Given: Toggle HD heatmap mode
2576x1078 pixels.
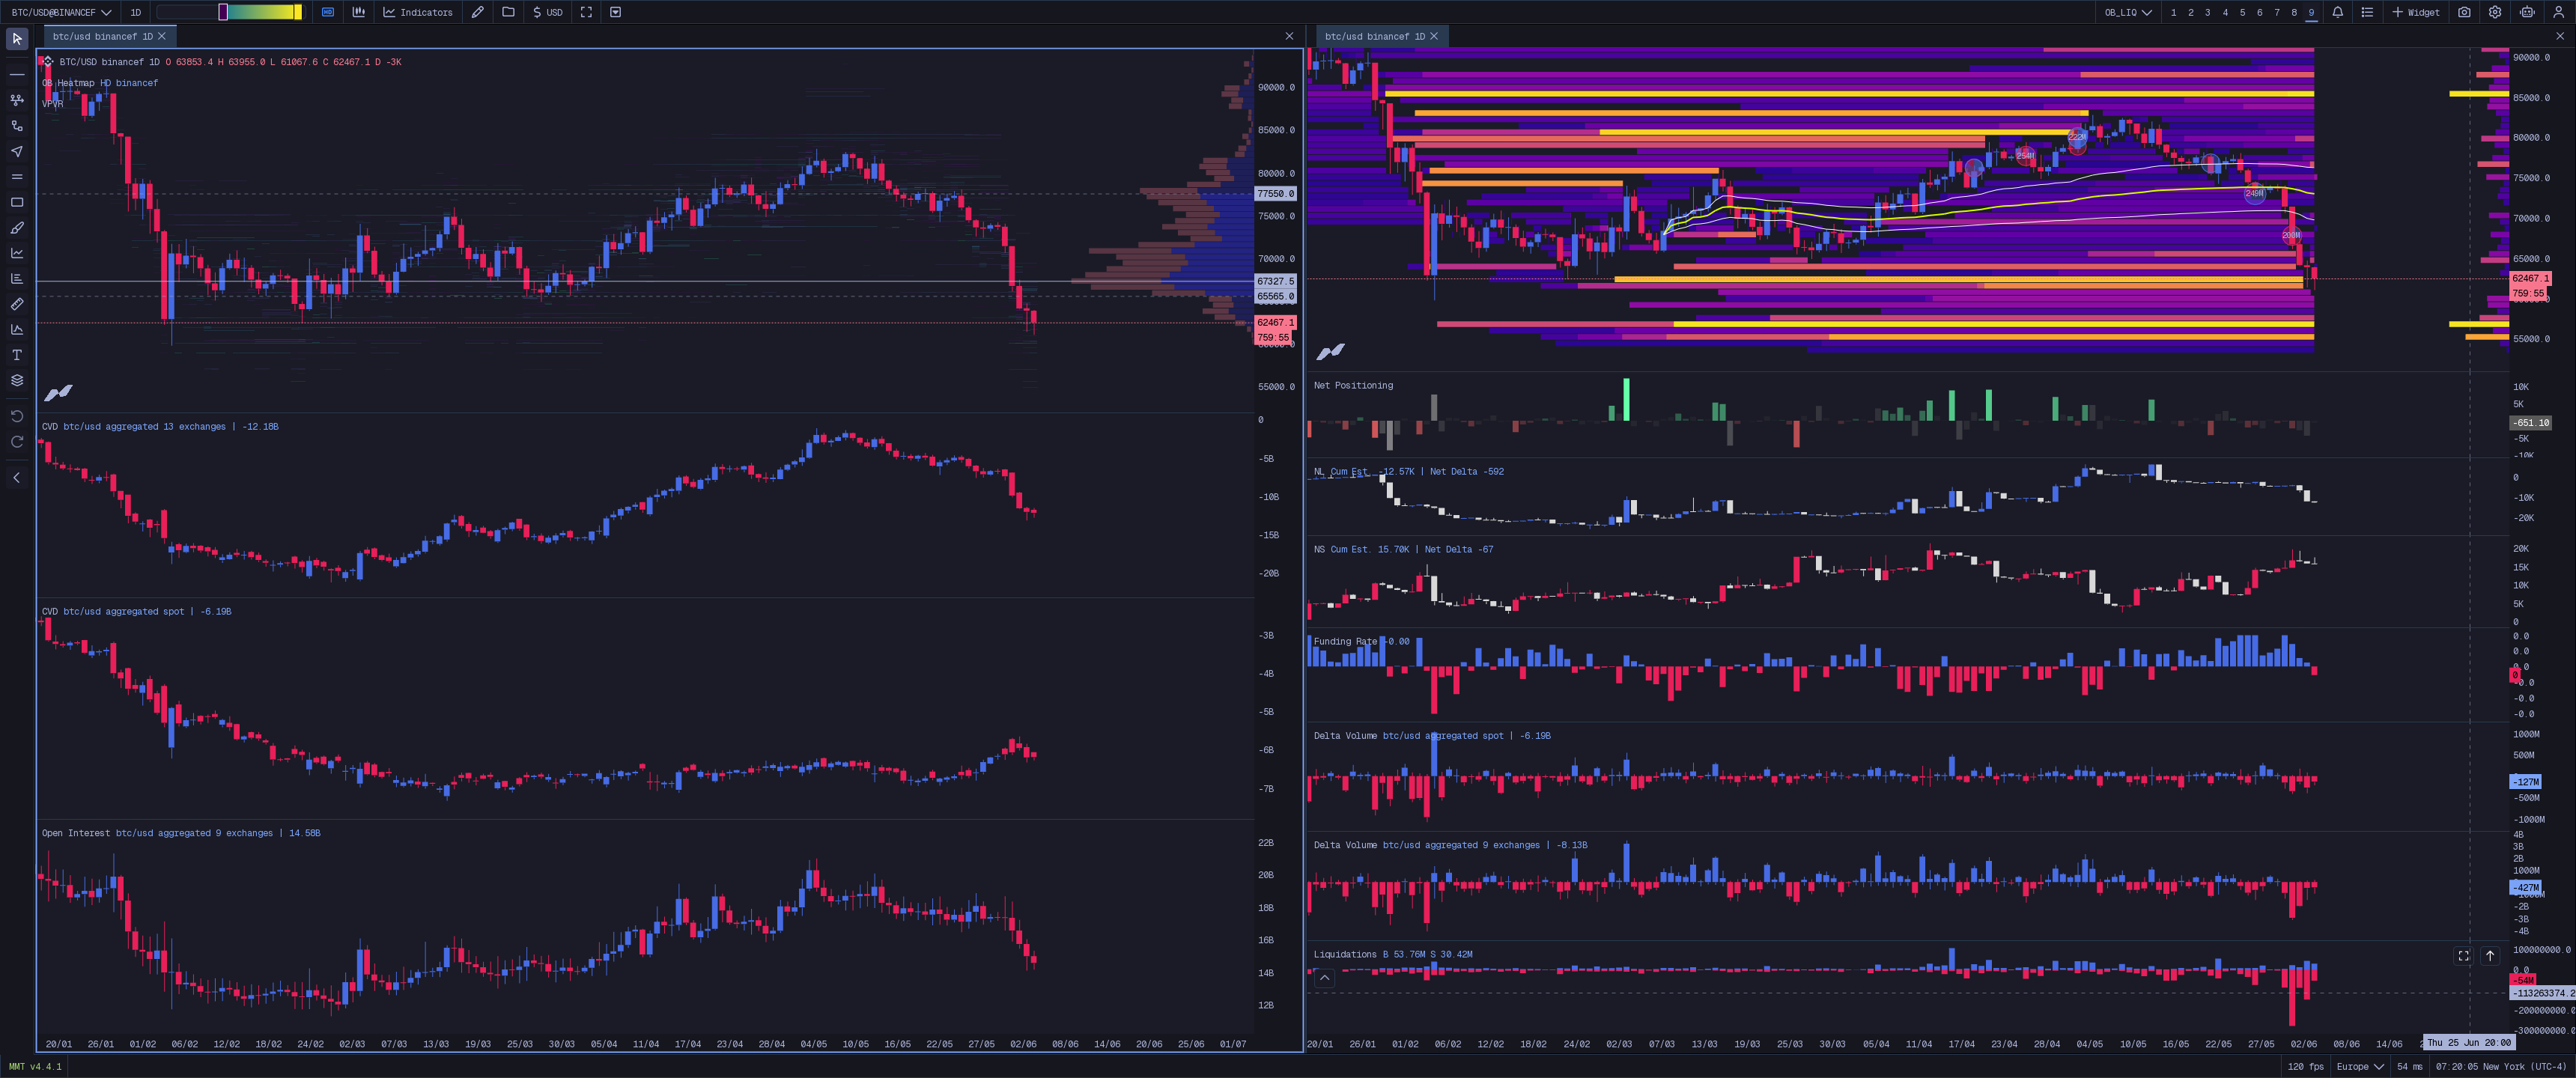Looking at the screenshot, I should [327, 12].
